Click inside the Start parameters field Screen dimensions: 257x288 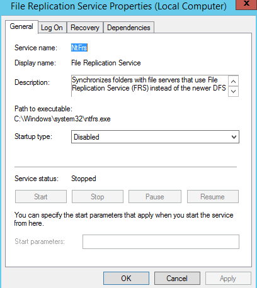coord(161,241)
